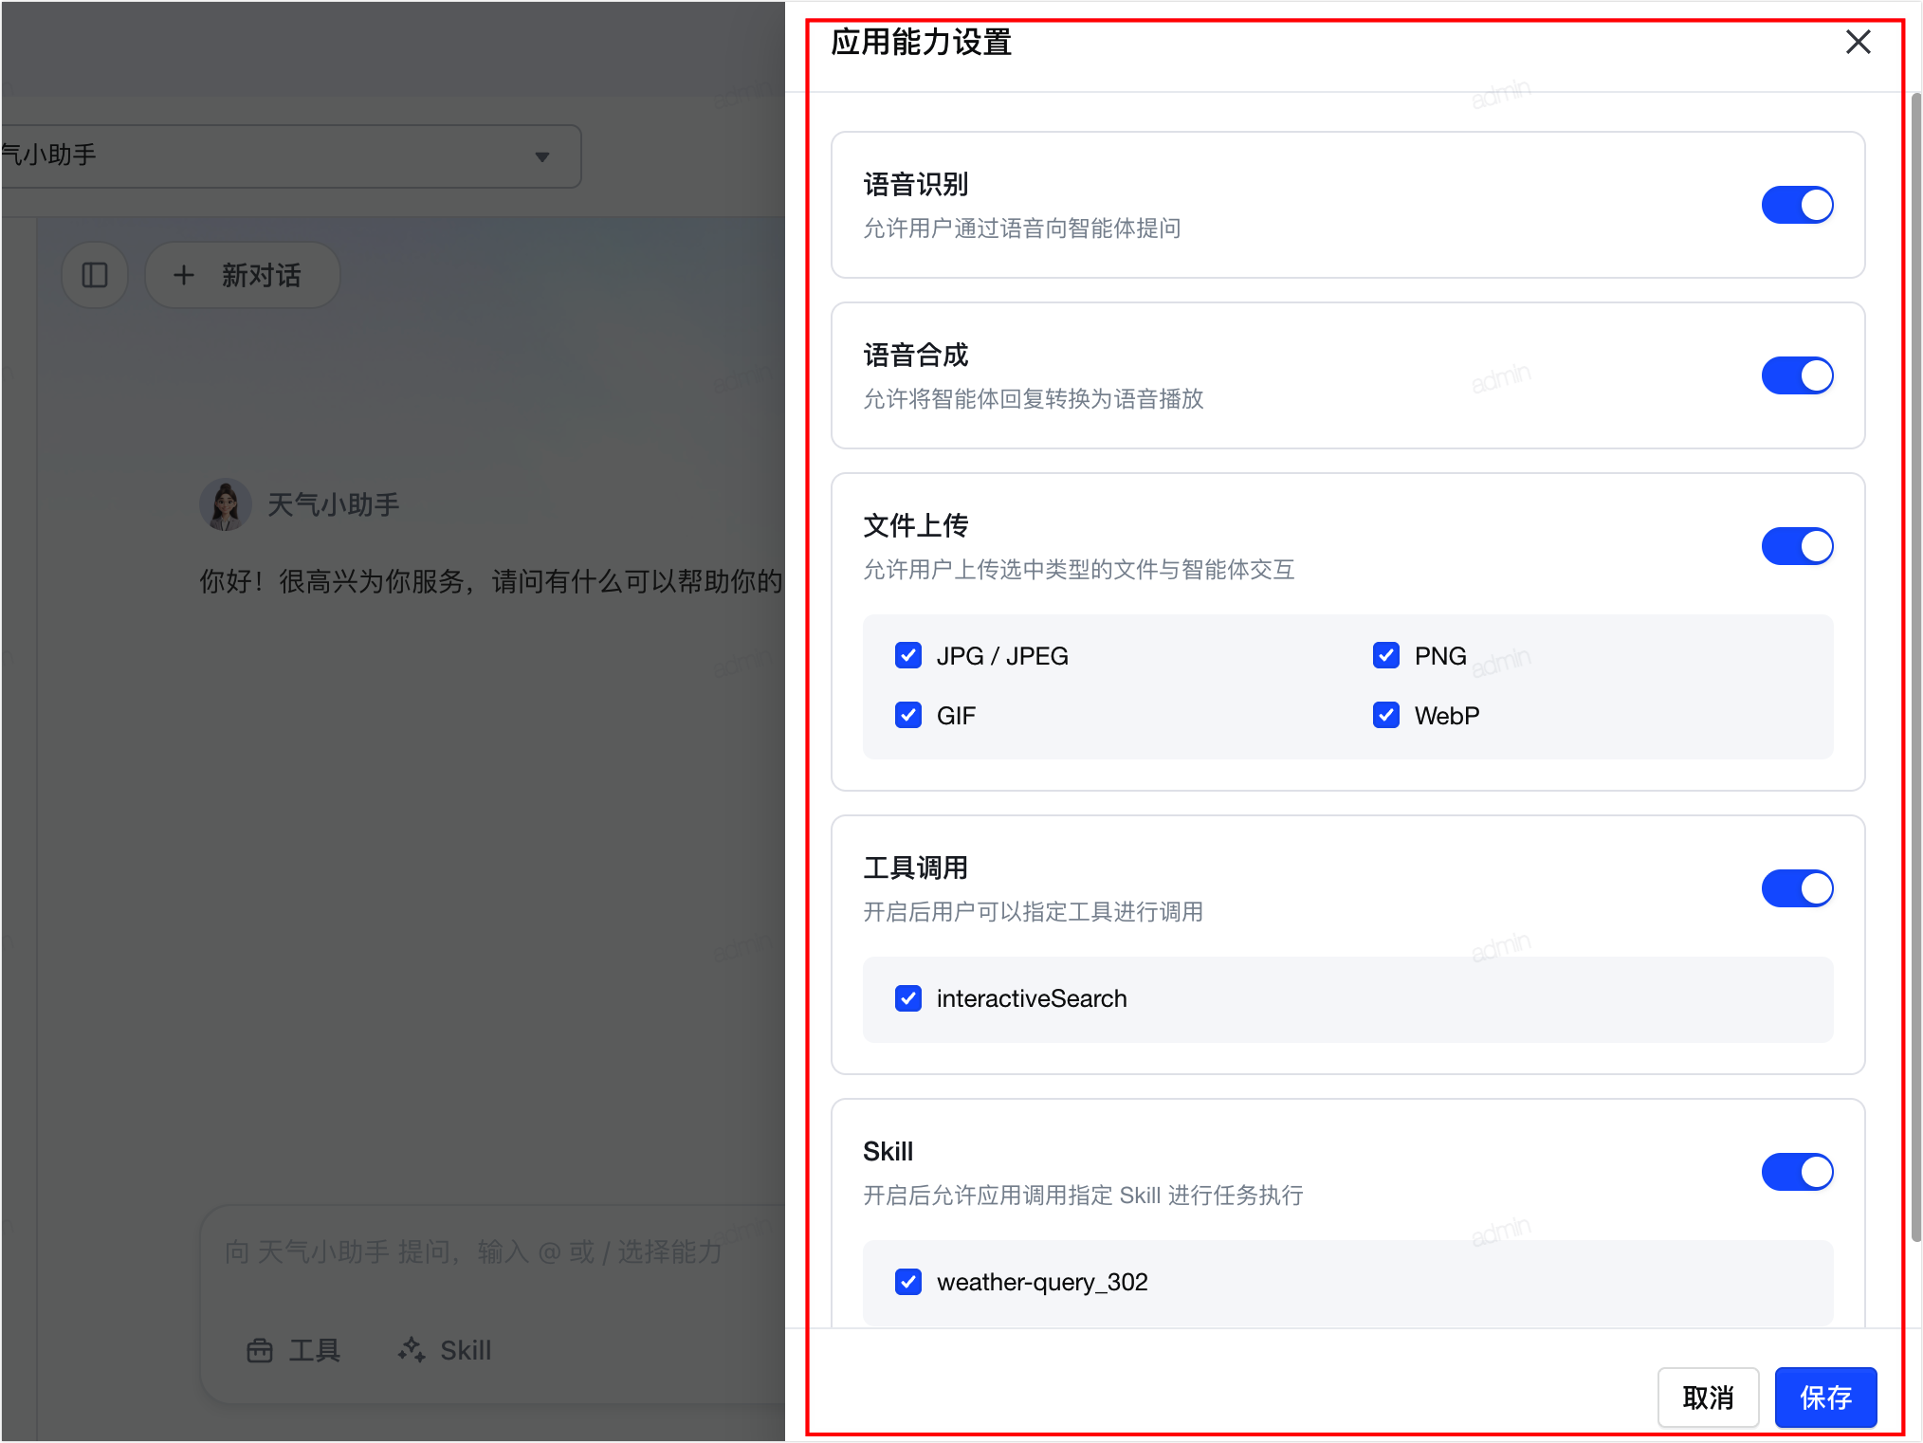Click 允许将智能体回复转换为语音播放 description
Image resolution: width=1923 pixels, height=1443 pixels.
(x=1034, y=399)
